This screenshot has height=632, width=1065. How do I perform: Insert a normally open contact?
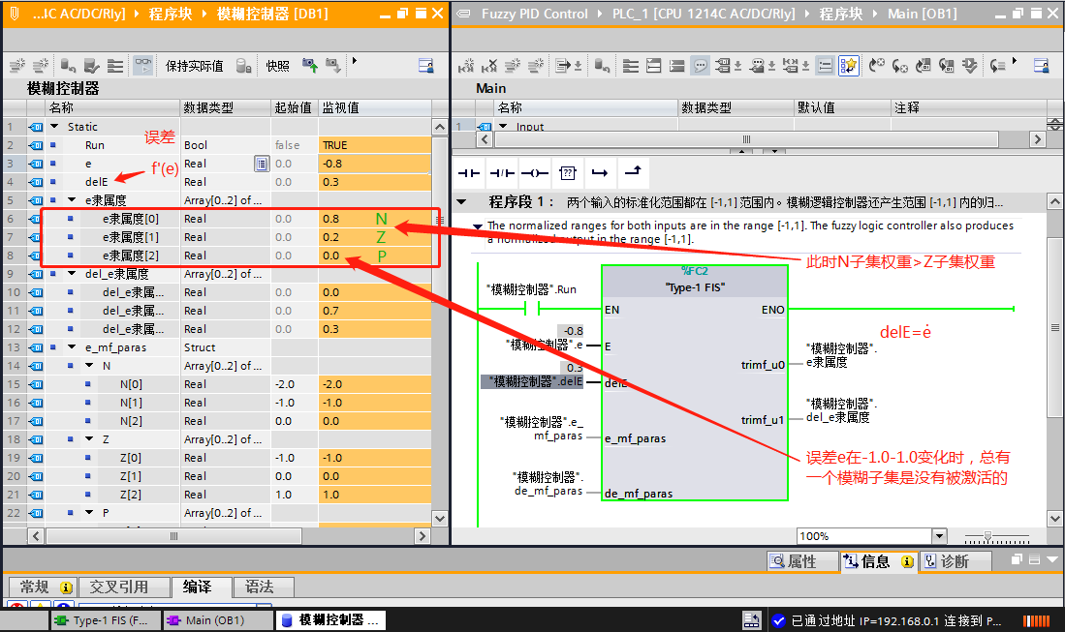coord(469,173)
